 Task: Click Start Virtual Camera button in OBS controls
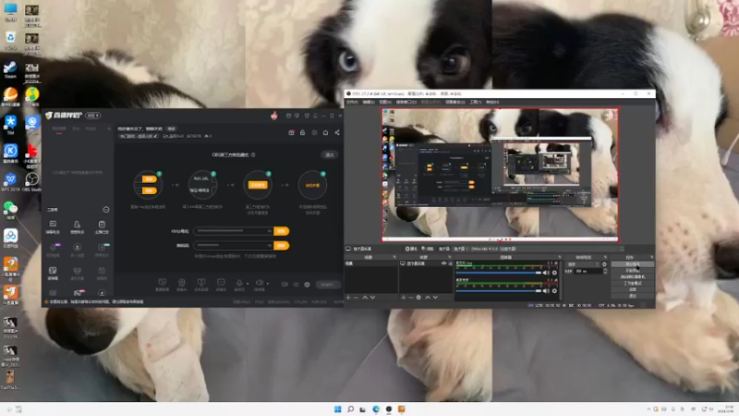point(633,276)
